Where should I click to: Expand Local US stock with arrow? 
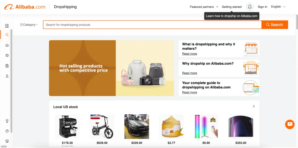[x=254, y=106]
